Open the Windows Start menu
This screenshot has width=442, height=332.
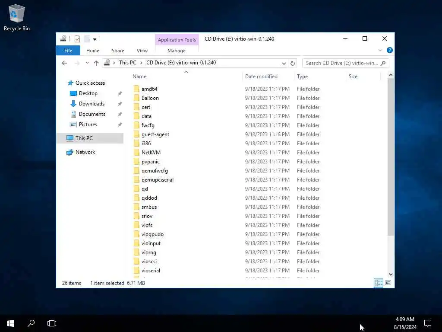tap(10, 323)
